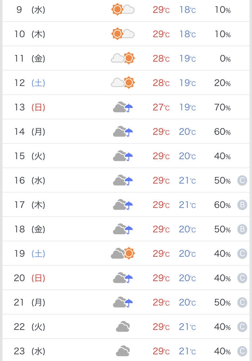Click the cloudy-sunny icon for the 19th
252x361 pixels.
pos(123,253)
